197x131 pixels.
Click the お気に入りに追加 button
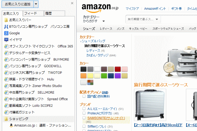click(18, 4)
